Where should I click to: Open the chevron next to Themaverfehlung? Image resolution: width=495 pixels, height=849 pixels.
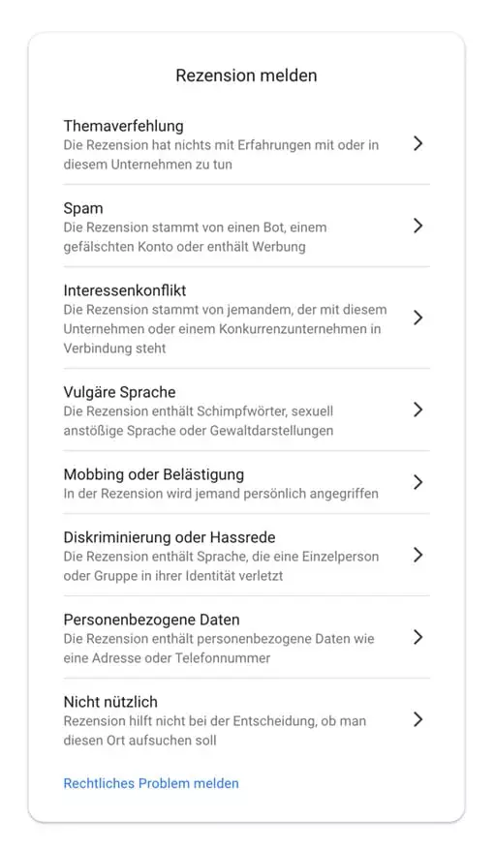(x=418, y=143)
